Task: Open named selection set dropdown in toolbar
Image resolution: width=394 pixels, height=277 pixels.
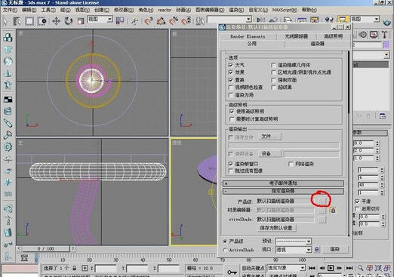Action: (x=229, y=20)
